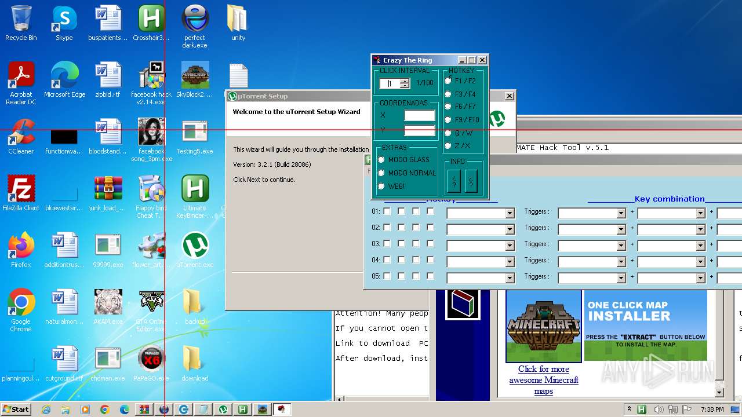742x417 pixels.
Task: Select Z / X hotkey option
Action: 448,146
